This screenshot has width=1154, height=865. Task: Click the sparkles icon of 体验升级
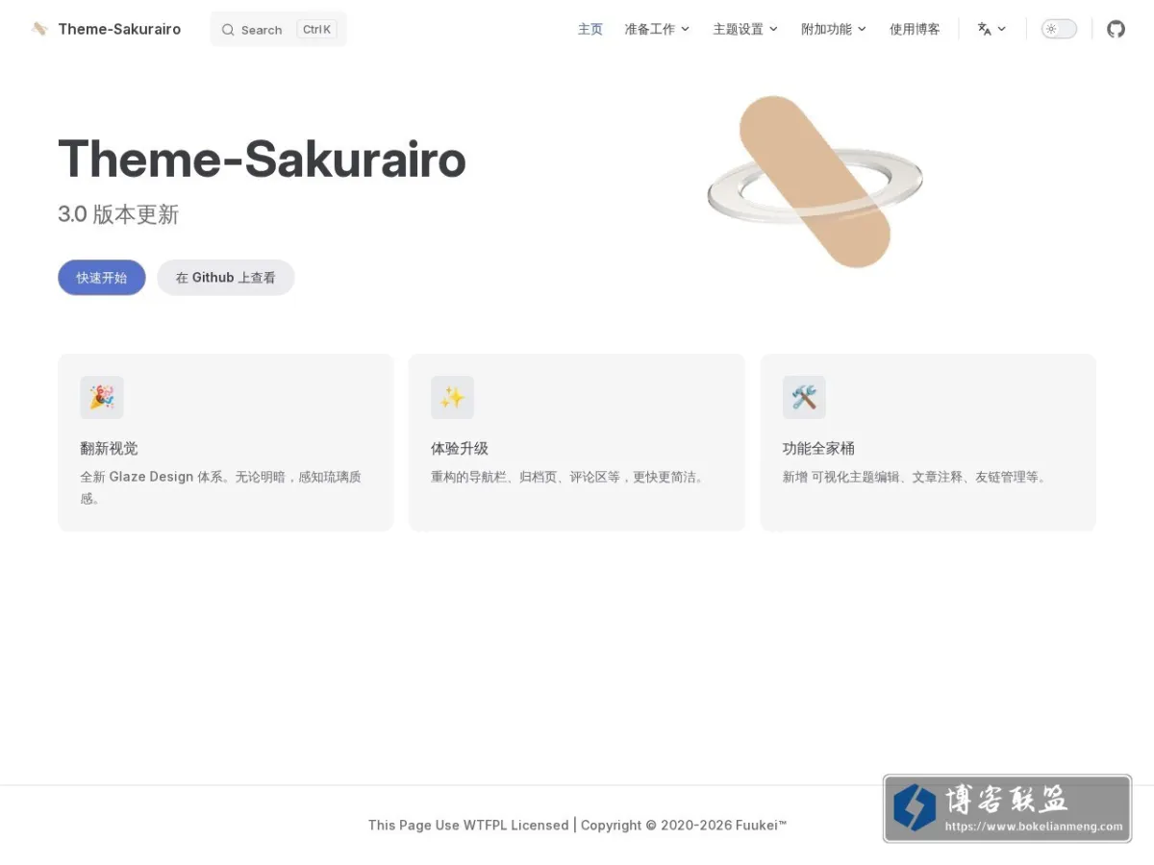452,397
